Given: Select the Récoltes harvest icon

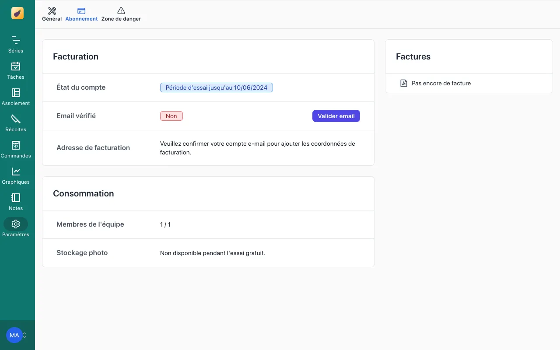Looking at the screenshot, I should pyautogui.click(x=15, y=122).
